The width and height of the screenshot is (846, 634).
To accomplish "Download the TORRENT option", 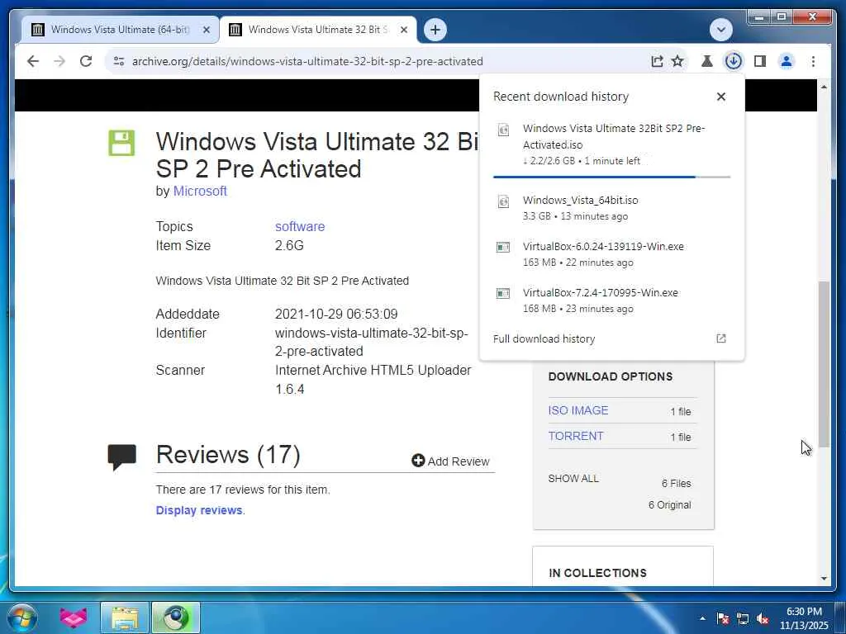I will coord(576,436).
